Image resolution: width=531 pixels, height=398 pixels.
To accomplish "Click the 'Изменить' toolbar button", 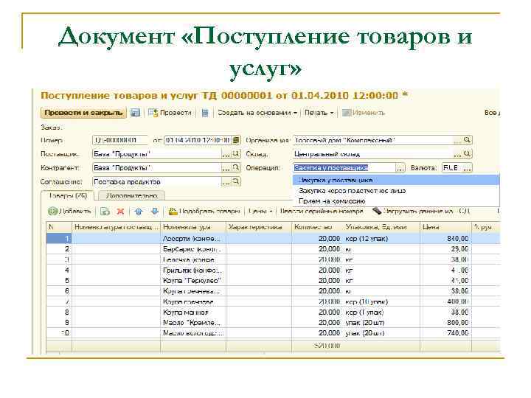I will (x=364, y=113).
